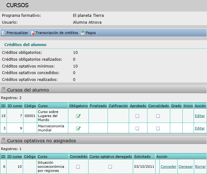Click the Finalizado column header
207x174 pixels.
coord(98,106)
